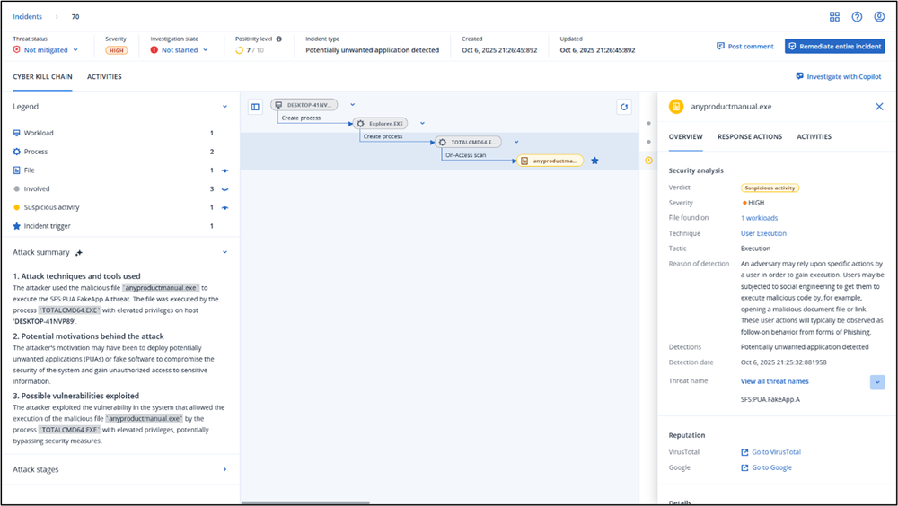The width and height of the screenshot is (898, 506).
Task: Open the Threat status Not mitigated dropdown
Action: click(x=46, y=50)
